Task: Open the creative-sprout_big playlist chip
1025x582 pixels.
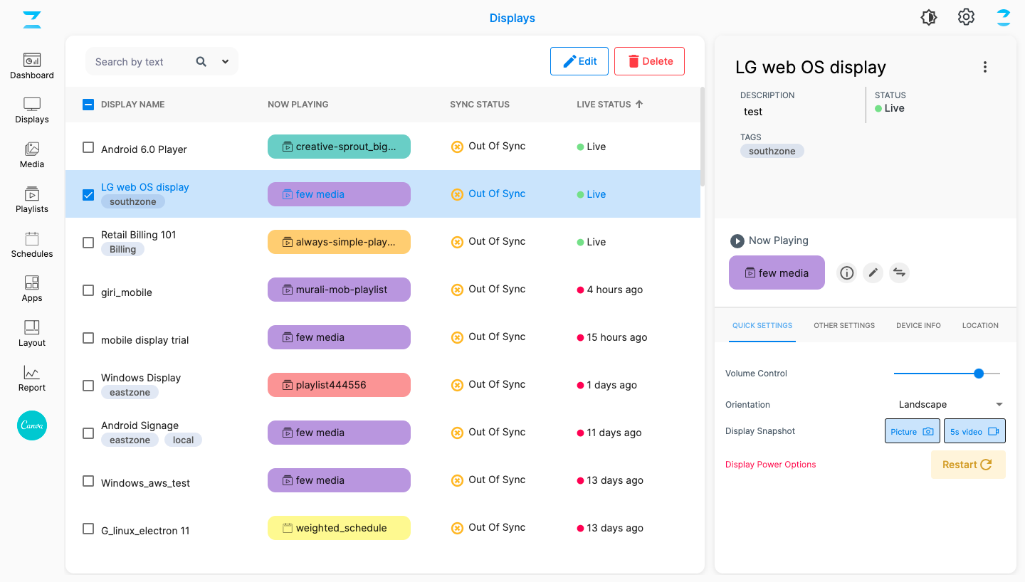Action: (x=339, y=147)
